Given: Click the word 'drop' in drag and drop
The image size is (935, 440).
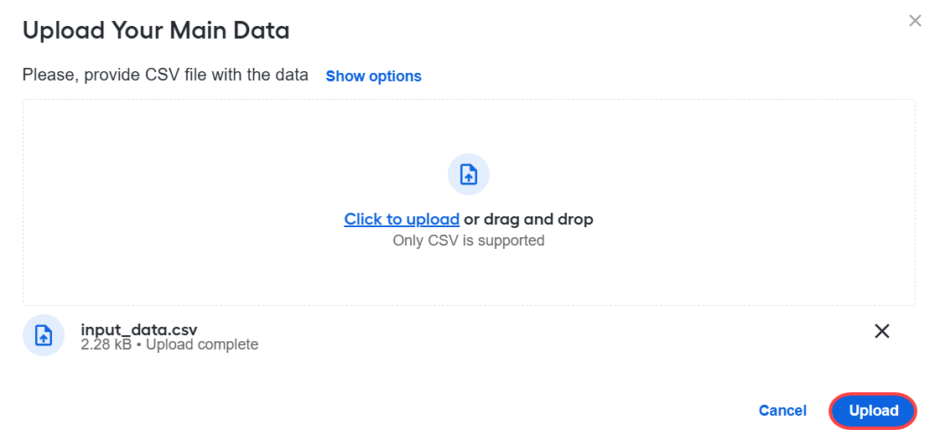Looking at the screenshot, I should tap(574, 220).
